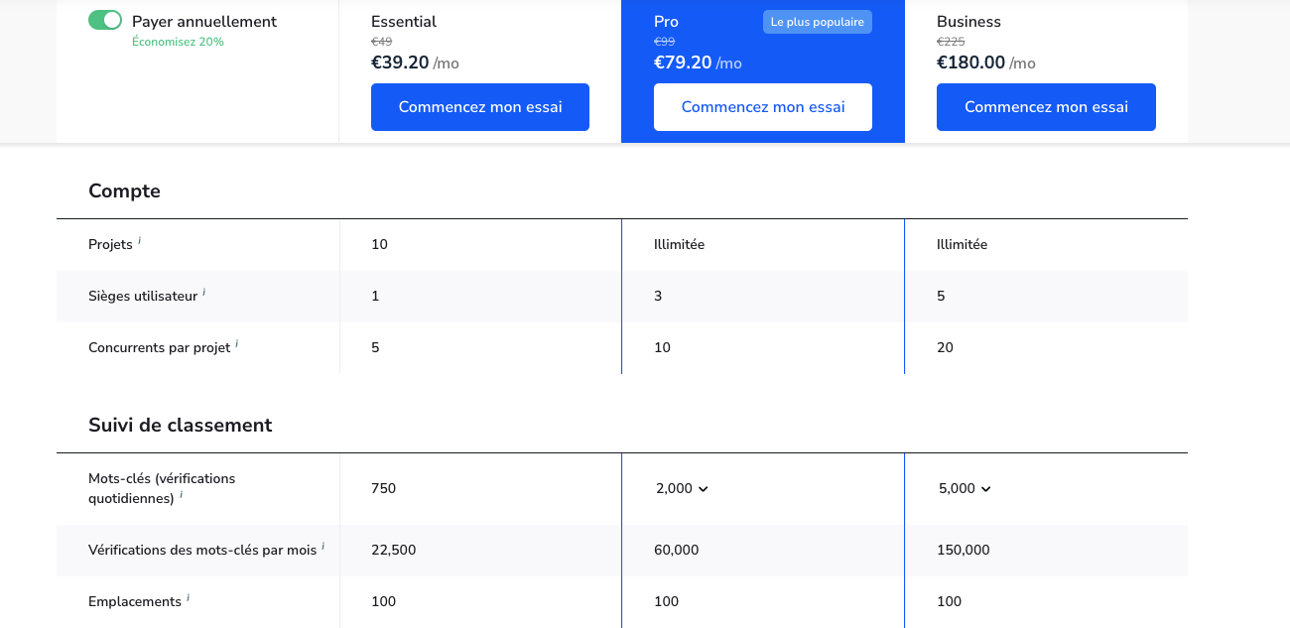Screen dimensions: 1290x628
Task: Click the Pro plan name
Action: pyautogui.click(x=666, y=22)
